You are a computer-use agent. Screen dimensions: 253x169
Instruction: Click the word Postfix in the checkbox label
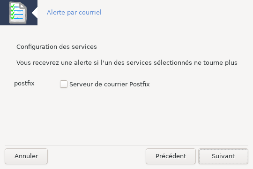pyautogui.click(x=140, y=84)
